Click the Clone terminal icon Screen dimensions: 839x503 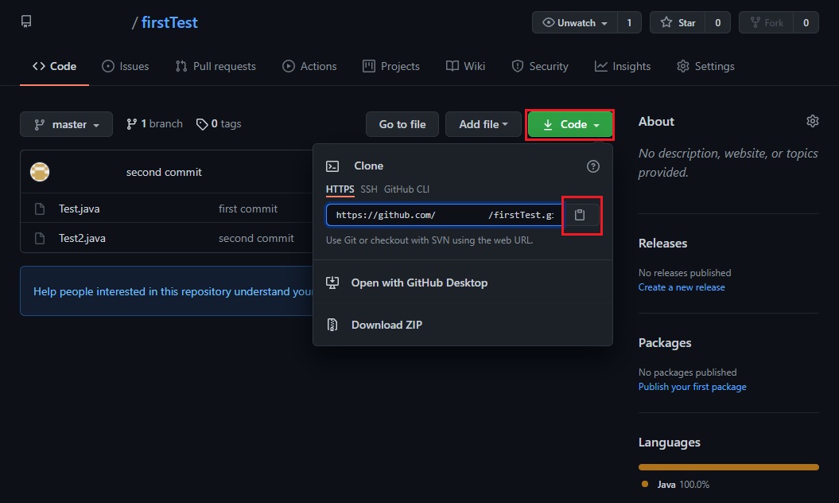[332, 166]
